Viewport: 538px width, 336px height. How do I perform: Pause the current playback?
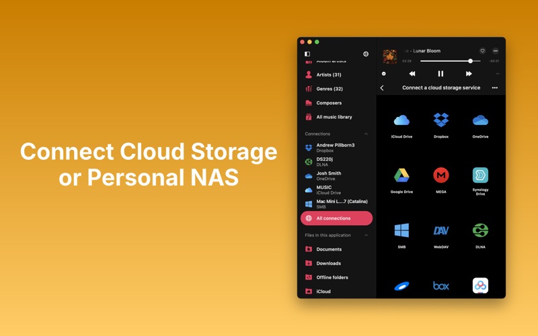point(440,74)
